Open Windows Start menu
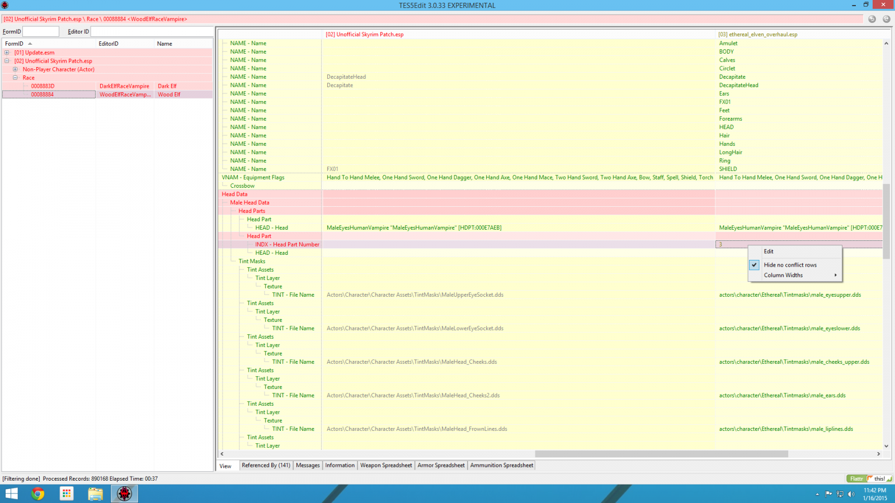This screenshot has height=503, width=895. pyautogui.click(x=11, y=493)
